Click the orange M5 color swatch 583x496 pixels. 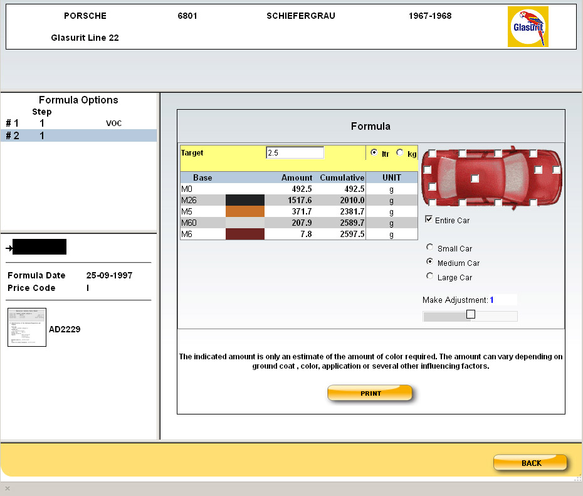(245, 211)
